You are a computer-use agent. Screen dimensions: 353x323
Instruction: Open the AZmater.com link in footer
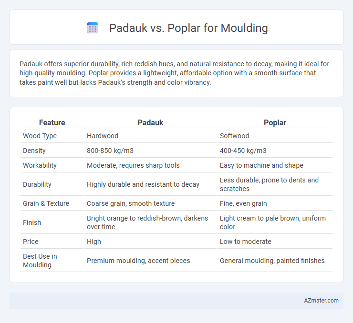coord(321,301)
